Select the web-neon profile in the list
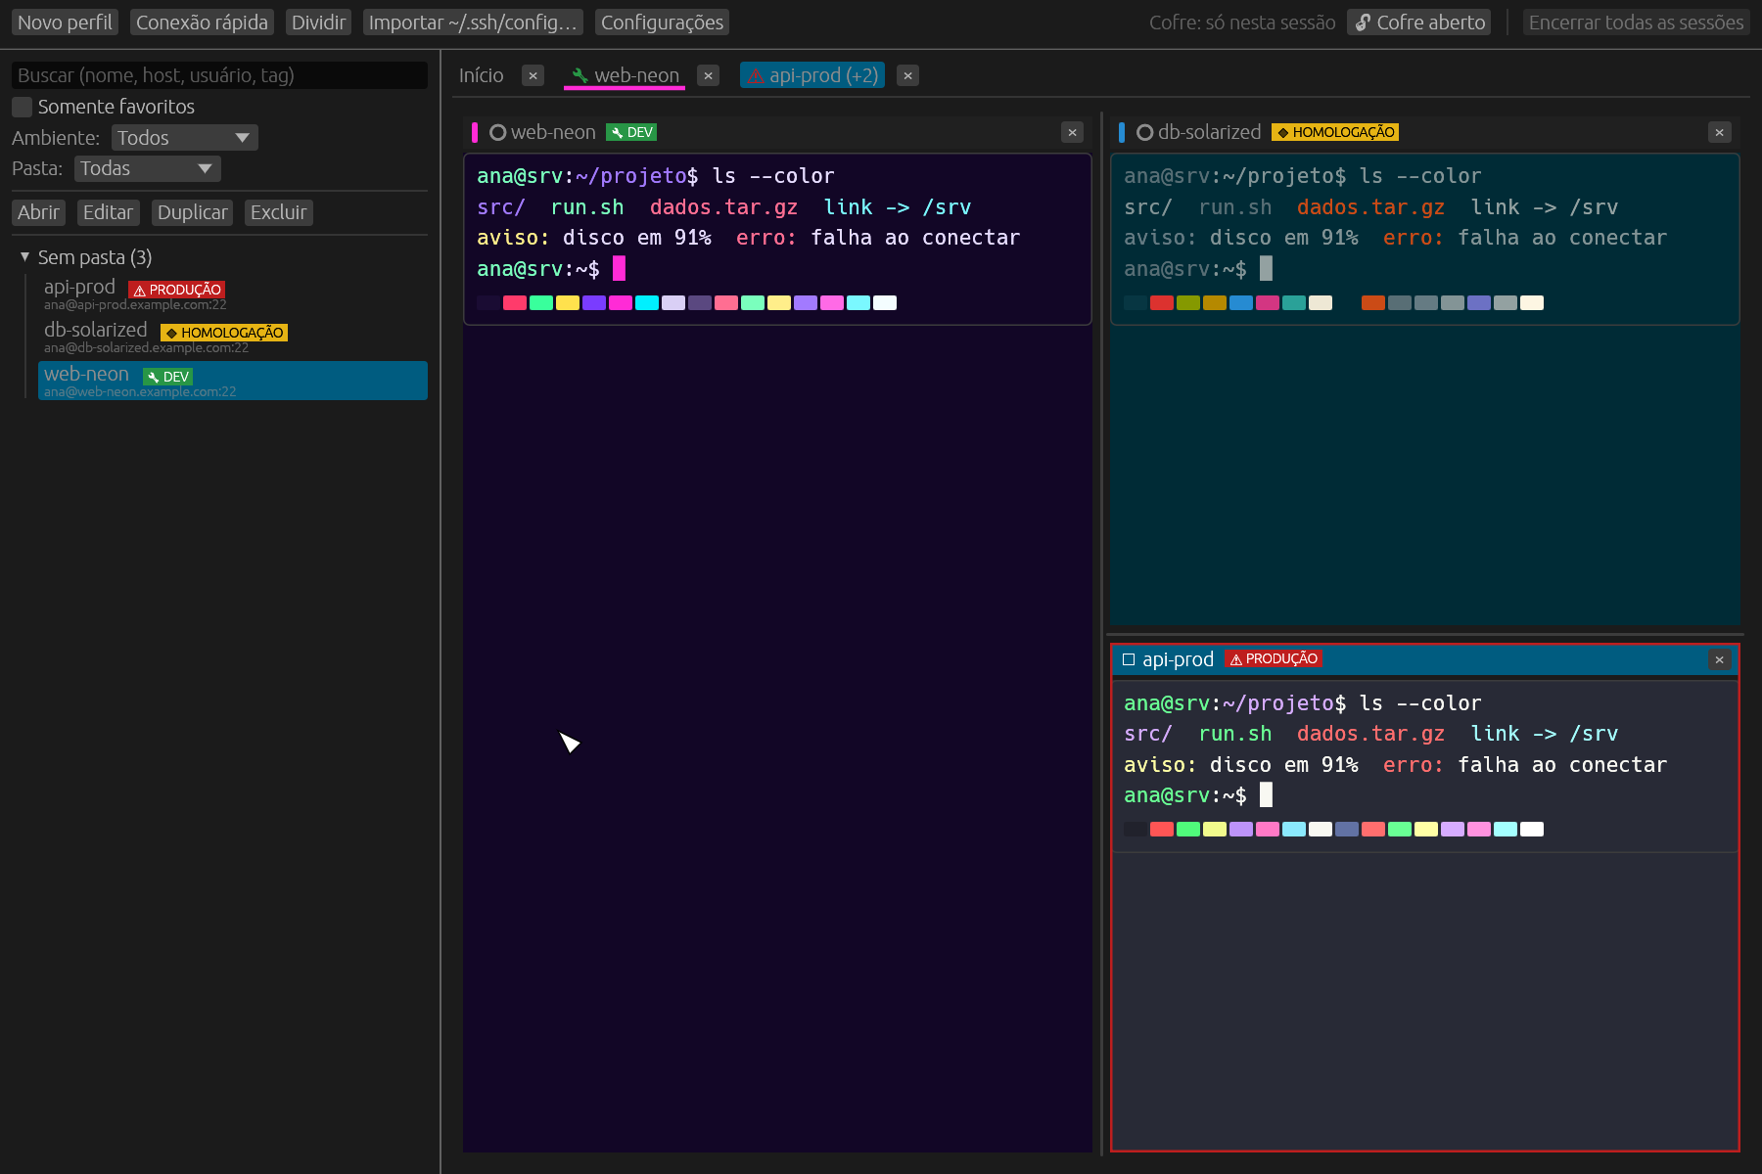Viewport: 1762px width, 1174px height. pos(233,381)
